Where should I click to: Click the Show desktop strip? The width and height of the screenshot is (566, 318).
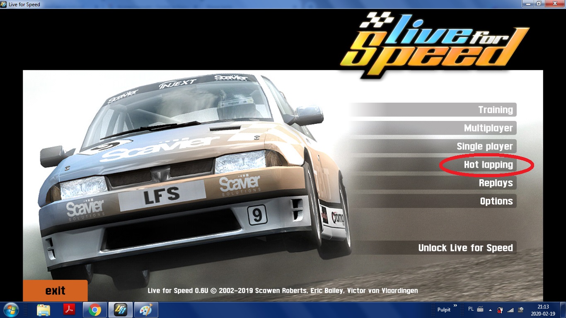563,310
